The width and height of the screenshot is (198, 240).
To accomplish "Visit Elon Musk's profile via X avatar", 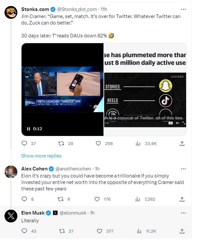I will pos(11,216).
